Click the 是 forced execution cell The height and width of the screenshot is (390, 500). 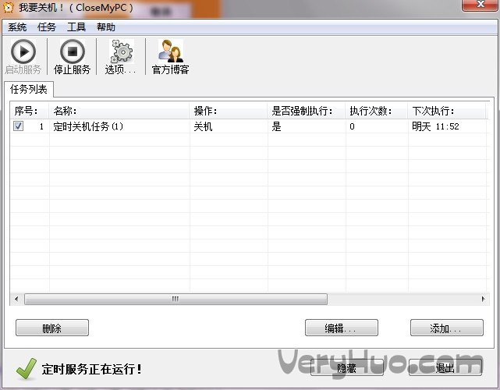point(276,126)
